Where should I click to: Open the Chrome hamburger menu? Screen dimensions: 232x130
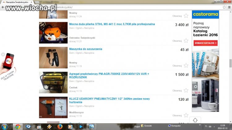[229, 7]
